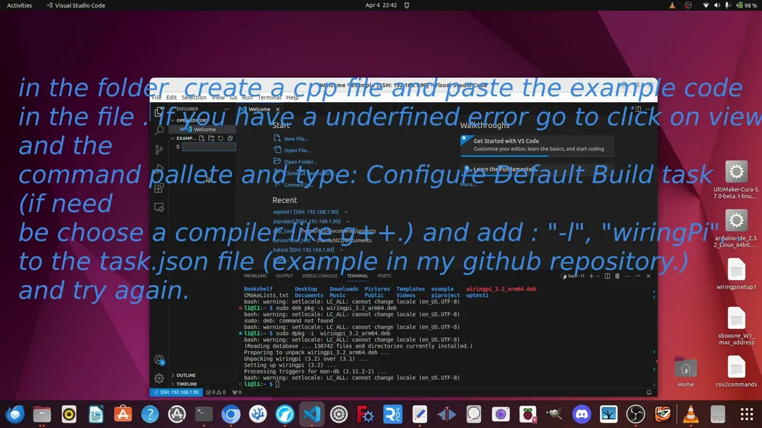Open Thunderbird from the dock
This screenshot has width=762, height=428.
pyautogui.click(x=15, y=414)
